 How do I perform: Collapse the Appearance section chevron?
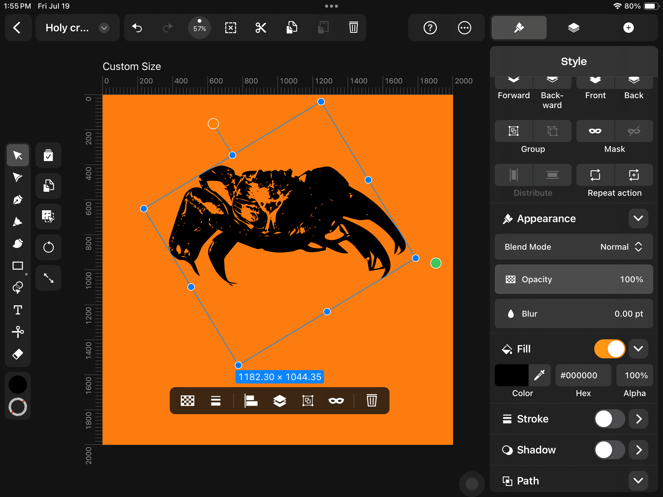(x=638, y=218)
